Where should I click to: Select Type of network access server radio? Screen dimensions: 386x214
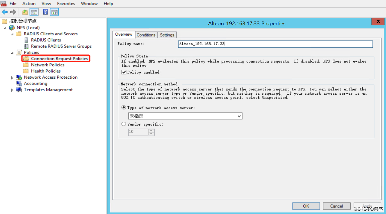pos(124,108)
